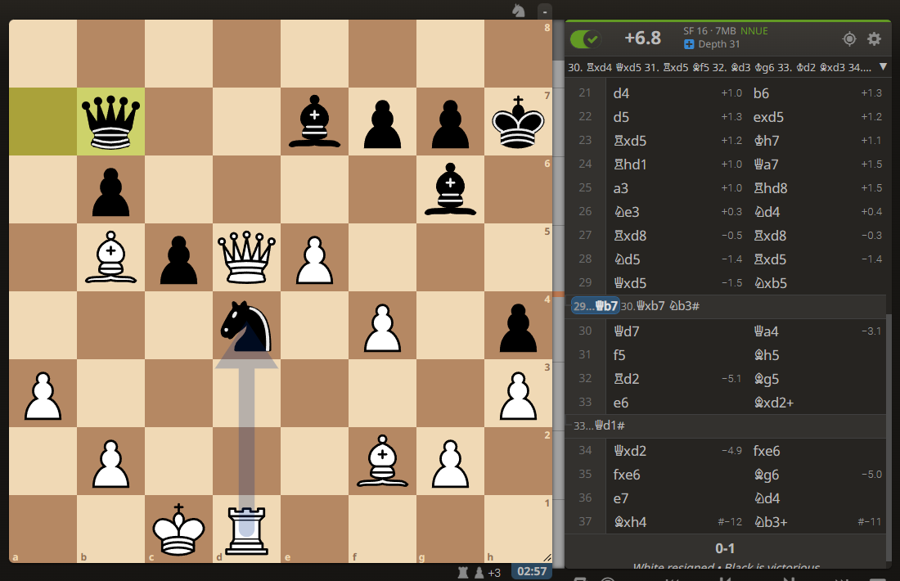
Task: Select the white bishop on f2
Action: (382, 461)
